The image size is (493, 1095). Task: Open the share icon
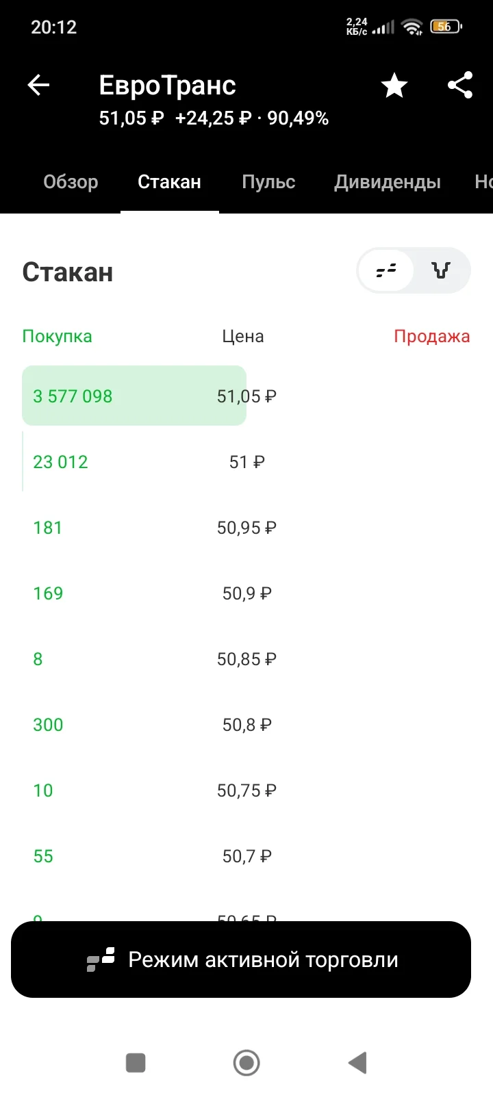click(460, 86)
